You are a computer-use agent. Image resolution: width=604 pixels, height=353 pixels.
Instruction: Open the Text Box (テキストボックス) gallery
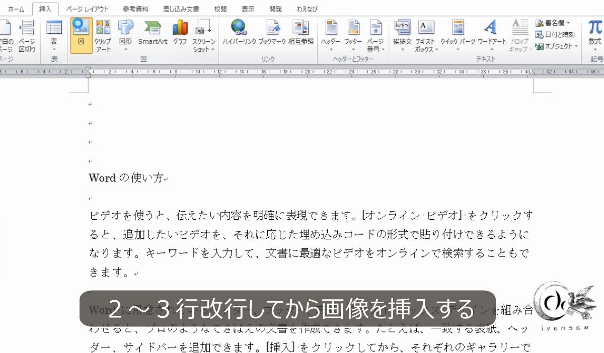pyautogui.click(x=426, y=35)
